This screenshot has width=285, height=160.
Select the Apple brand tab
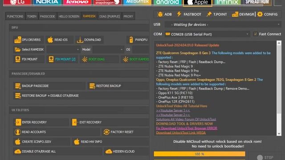coord(197,3)
